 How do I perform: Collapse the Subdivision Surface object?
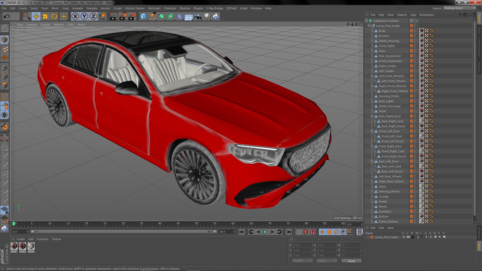[367, 21]
